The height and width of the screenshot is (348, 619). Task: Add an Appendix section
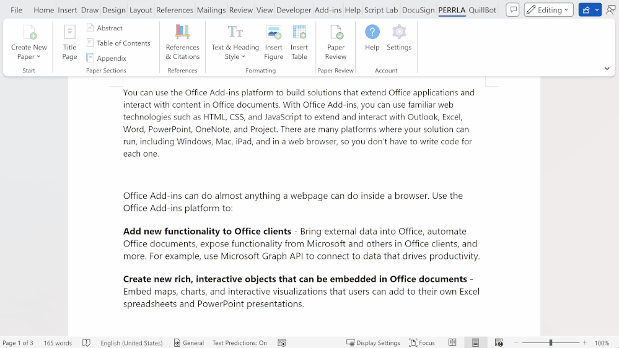(107, 58)
